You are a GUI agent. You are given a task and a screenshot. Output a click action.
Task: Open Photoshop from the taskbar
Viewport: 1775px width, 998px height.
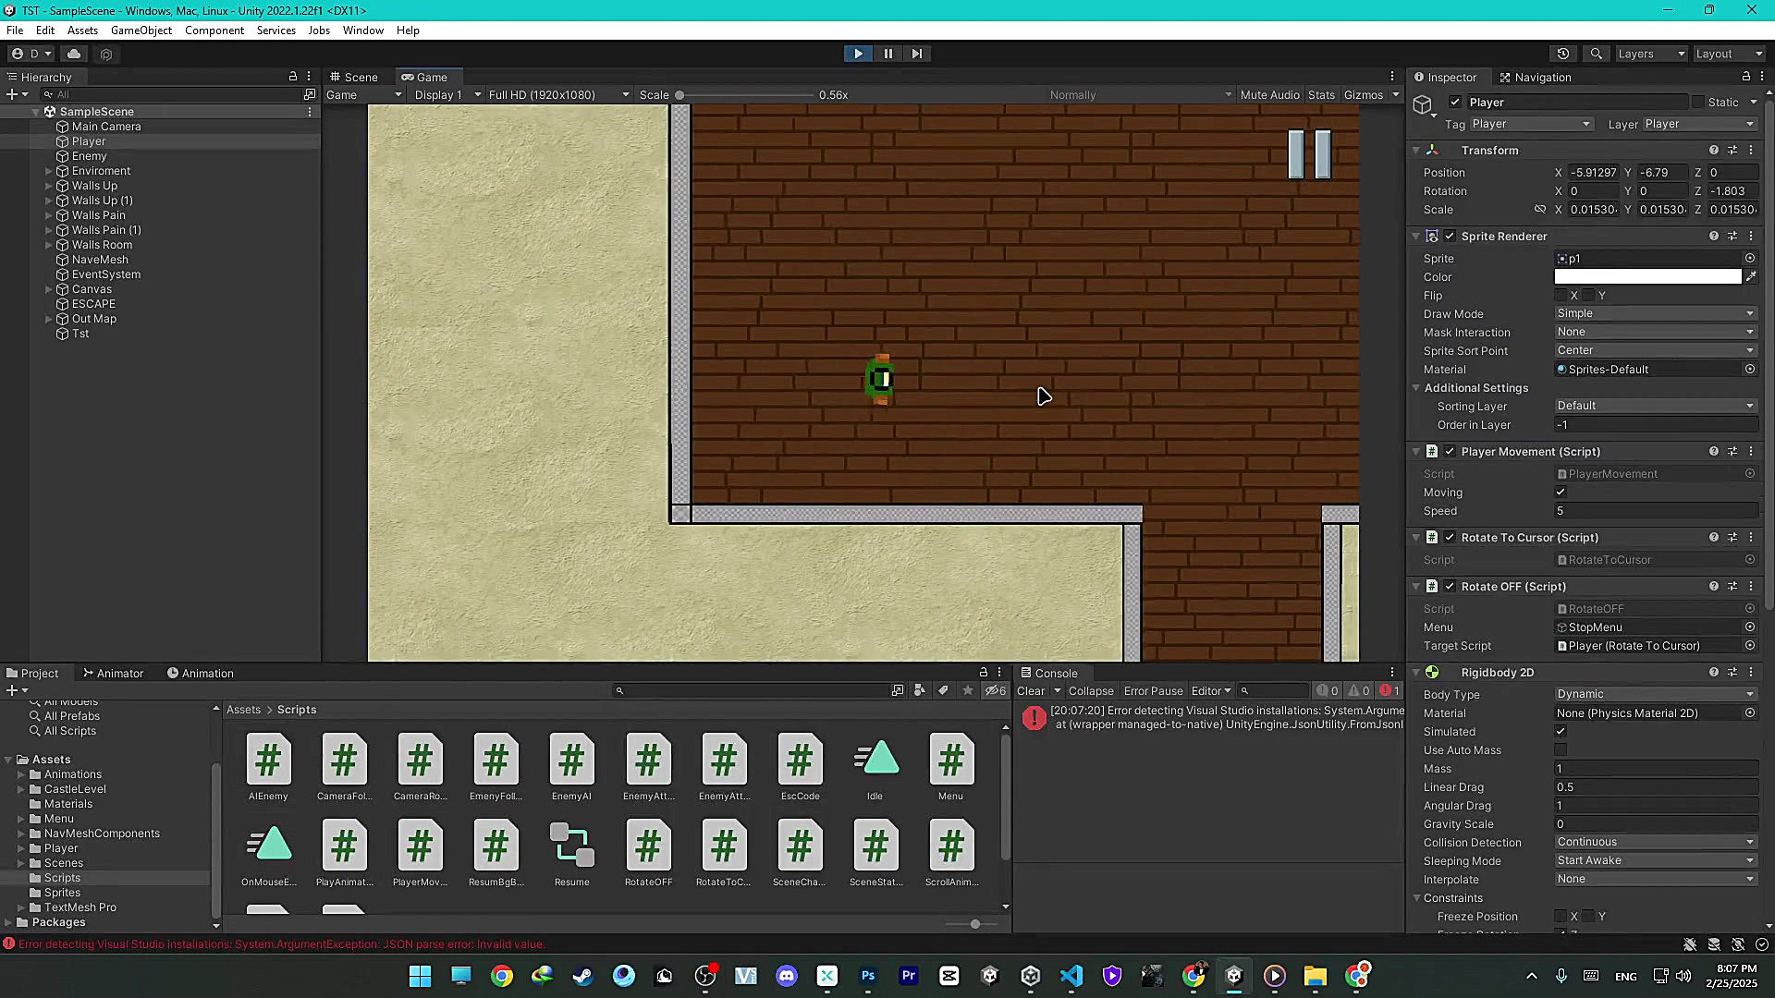click(868, 976)
